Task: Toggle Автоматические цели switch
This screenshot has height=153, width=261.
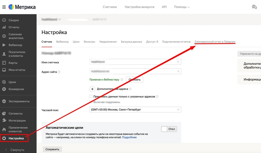Action: 169,129
